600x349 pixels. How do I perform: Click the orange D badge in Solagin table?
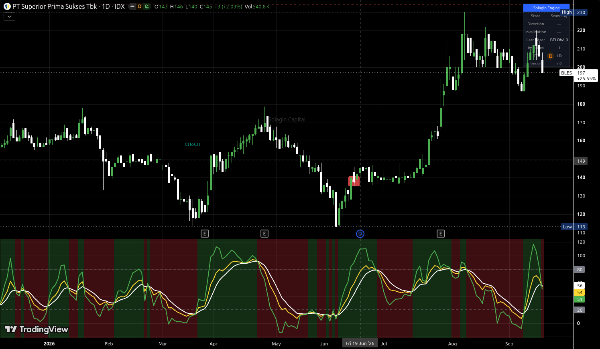[551, 56]
